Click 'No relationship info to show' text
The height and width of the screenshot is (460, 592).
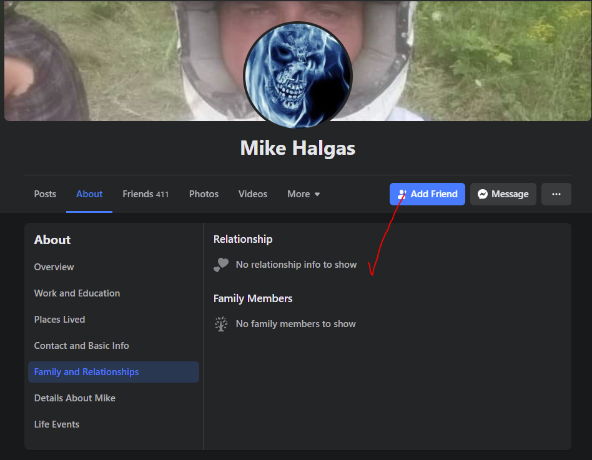click(x=297, y=265)
